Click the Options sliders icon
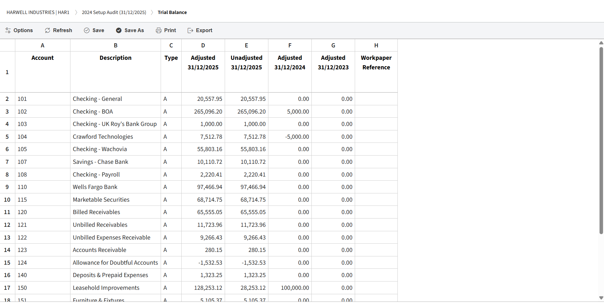Image resolution: width=604 pixels, height=306 pixels. pyautogui.click(x=8, y=31)
